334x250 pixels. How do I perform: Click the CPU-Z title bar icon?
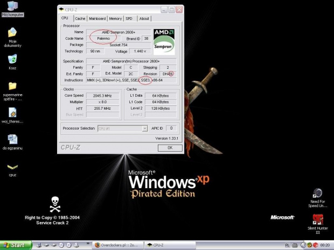pos(61,9)
